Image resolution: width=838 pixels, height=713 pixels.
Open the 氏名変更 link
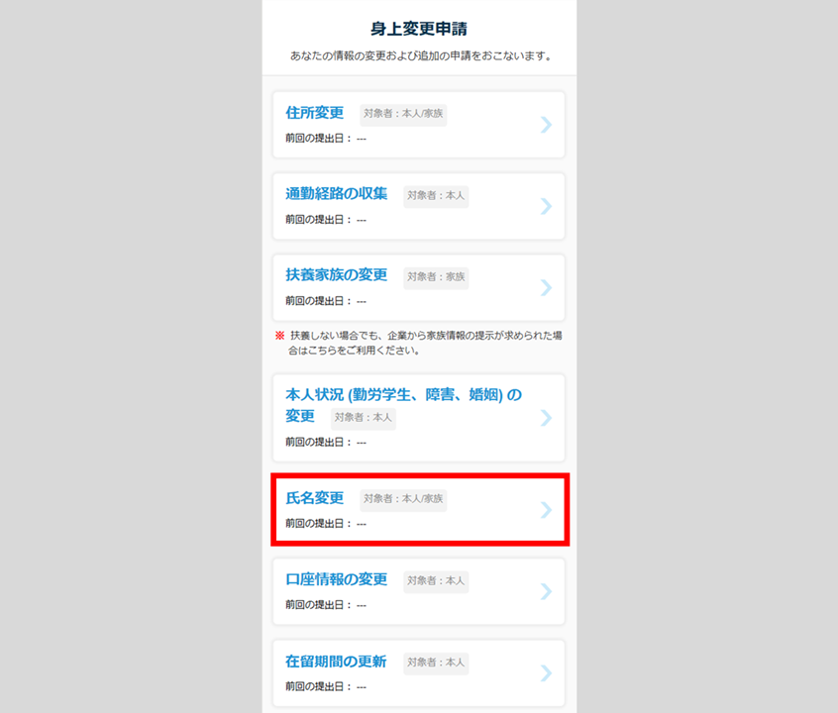click(x=314, y=498)
